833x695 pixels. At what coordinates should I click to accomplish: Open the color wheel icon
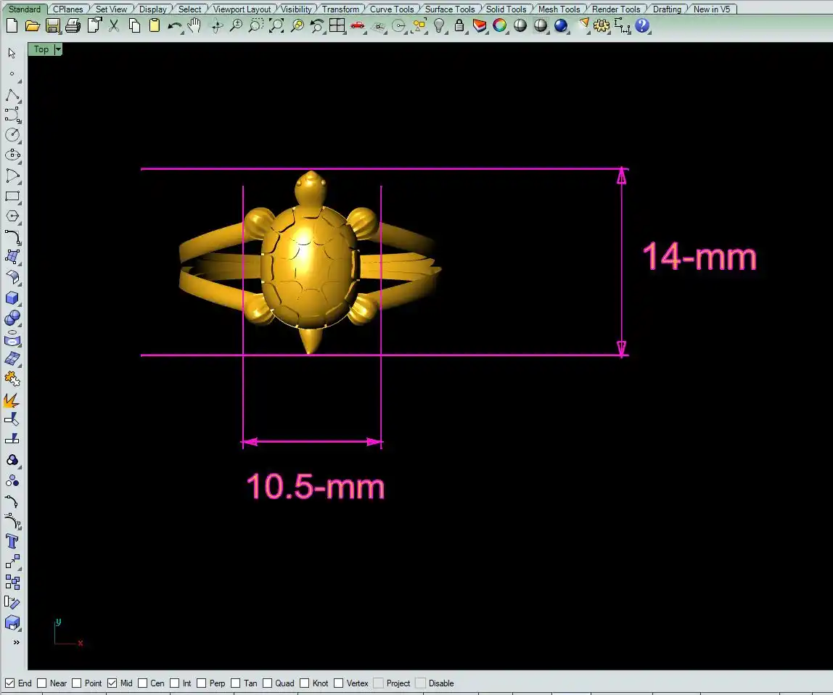click(500, 25)
